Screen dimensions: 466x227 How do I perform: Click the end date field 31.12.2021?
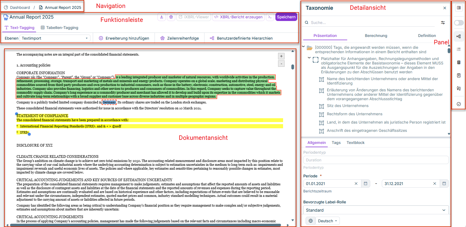coord(411,184)
